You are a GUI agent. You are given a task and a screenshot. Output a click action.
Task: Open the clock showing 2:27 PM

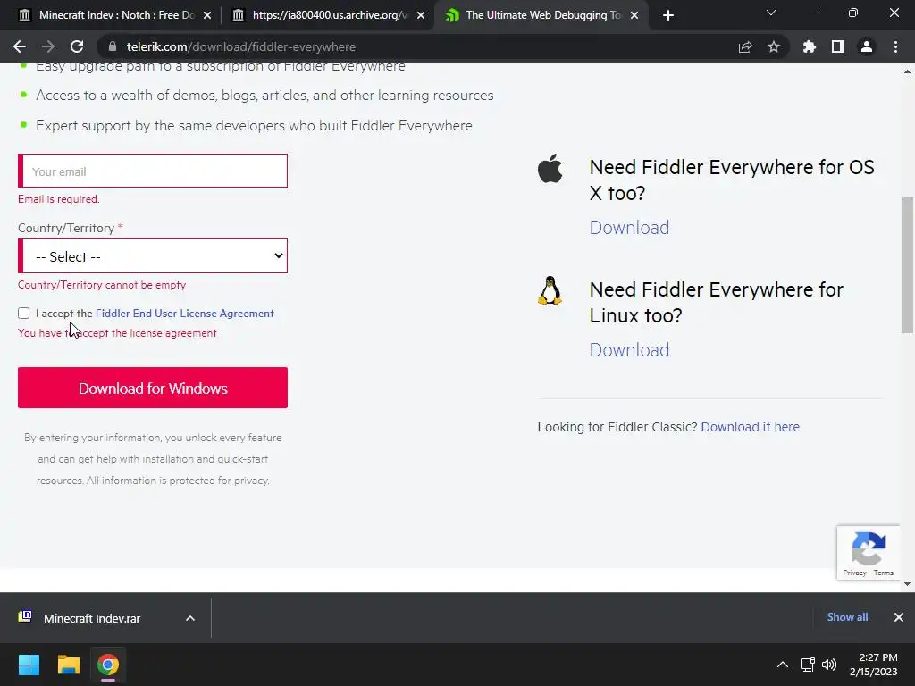click(874, 665)
